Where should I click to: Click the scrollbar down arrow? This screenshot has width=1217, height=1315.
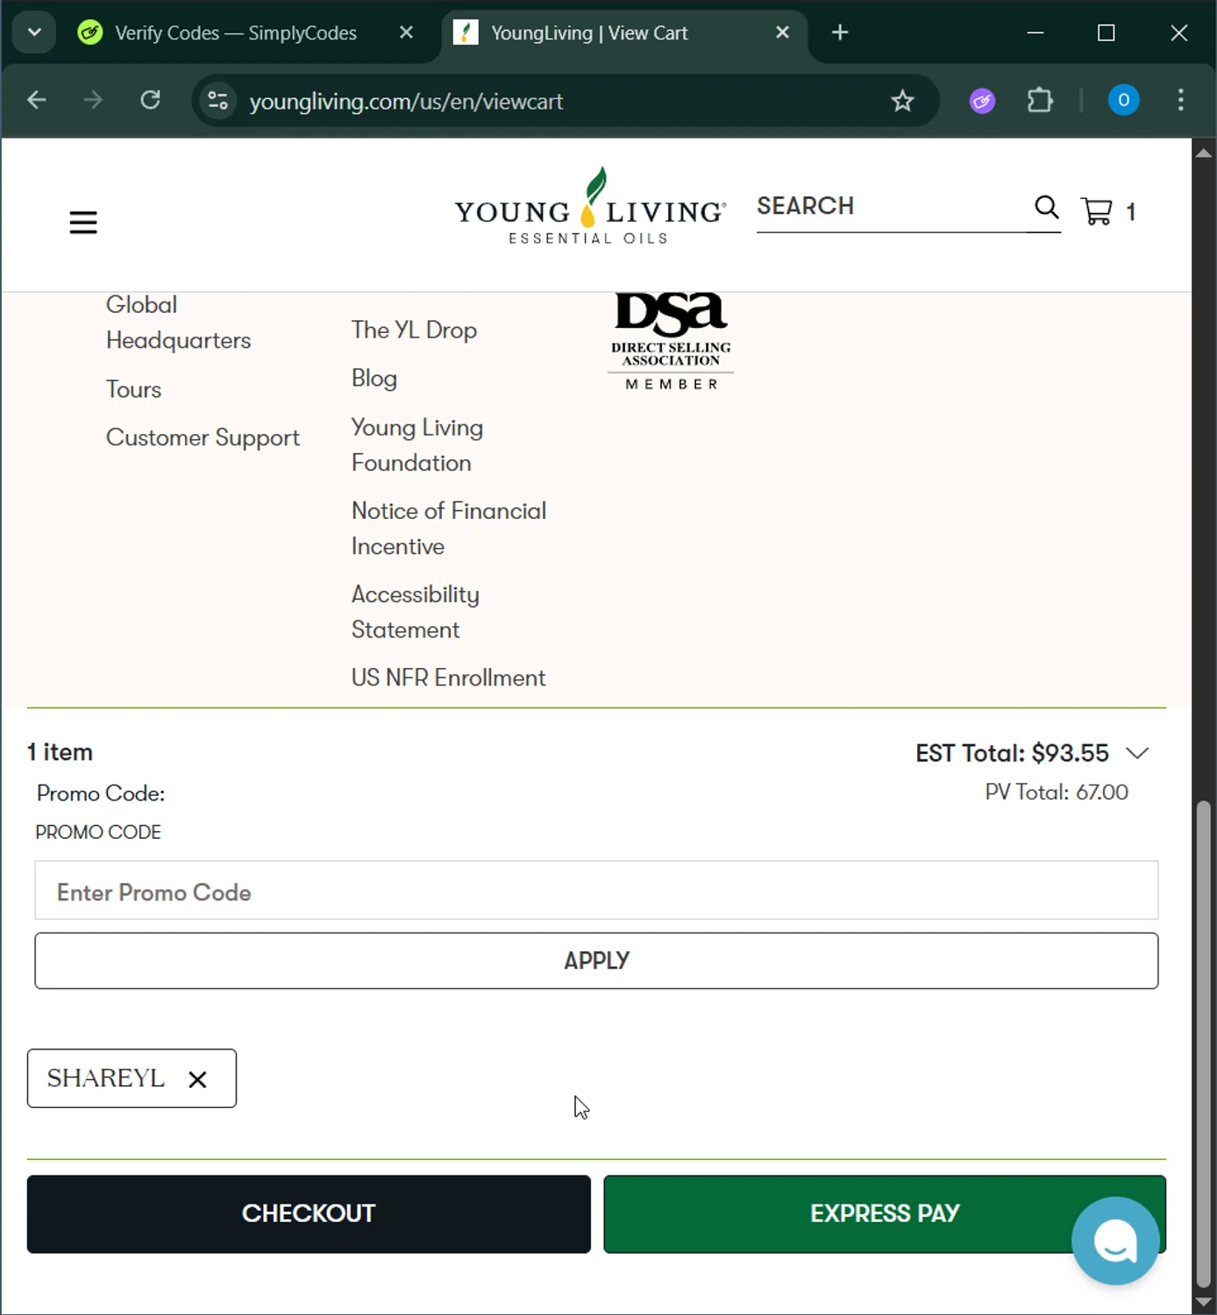(1204, 1303)
